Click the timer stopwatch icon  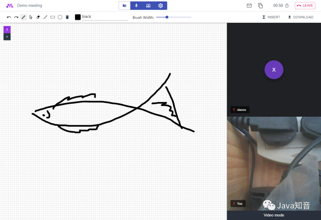[287, 6]
